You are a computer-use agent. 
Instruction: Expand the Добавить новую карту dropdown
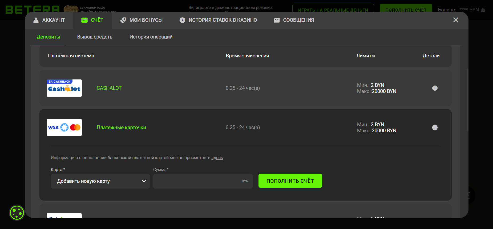click(x=100, y=181)
